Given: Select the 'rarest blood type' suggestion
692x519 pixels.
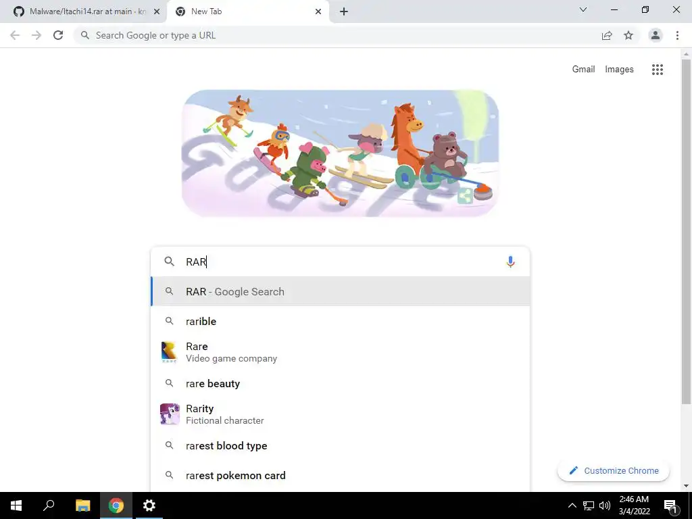Looking at the screenshot, I should (340, 446).
